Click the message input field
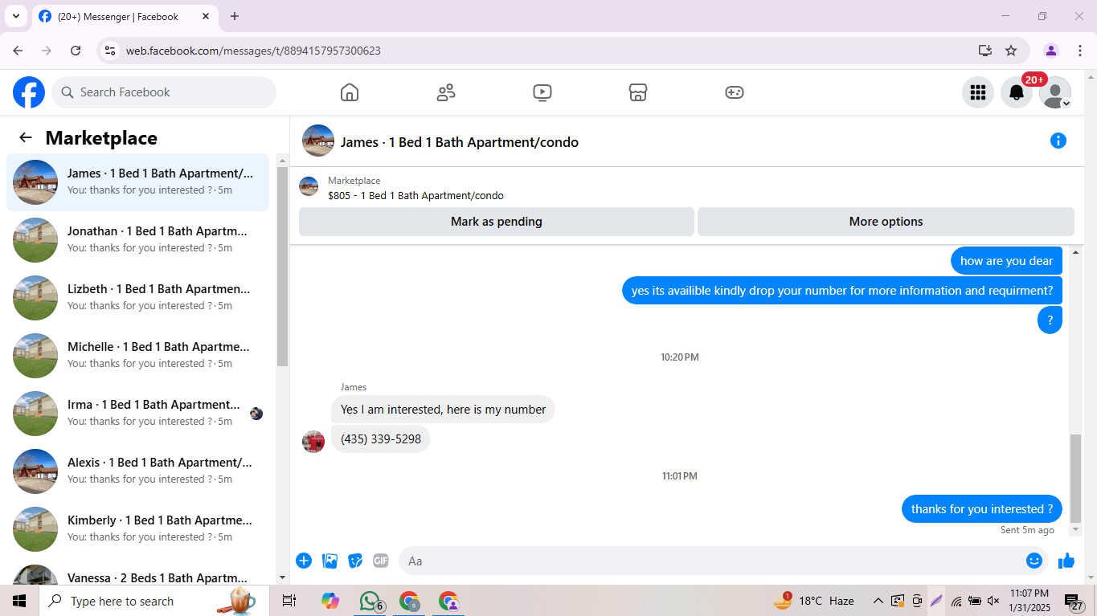1097x616 pixels. tap(712, 561)
